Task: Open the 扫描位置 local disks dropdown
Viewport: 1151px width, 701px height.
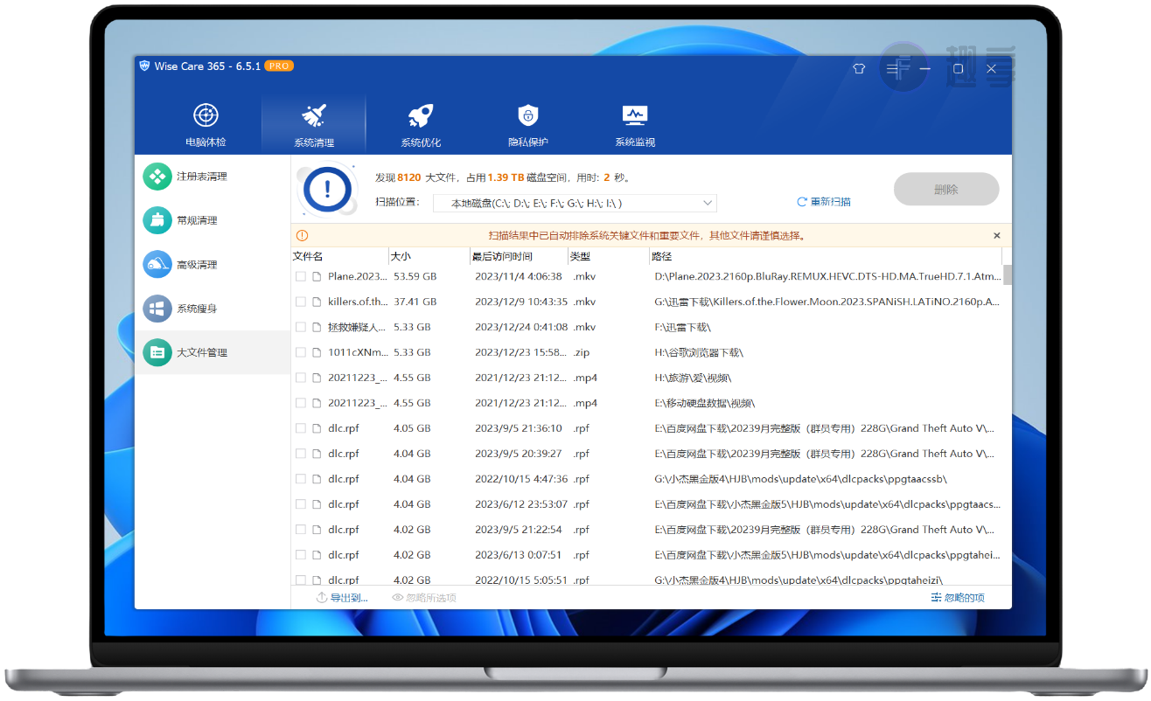Action: click(x=575, y=203)
